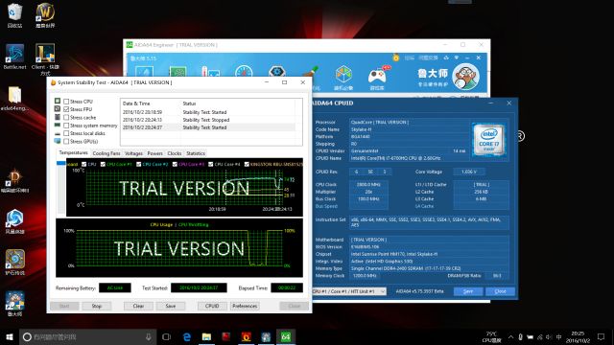The image size is (614, 345).
Task: Toggle KINGSTON drive graph checkbox
Action: [247, 164]
